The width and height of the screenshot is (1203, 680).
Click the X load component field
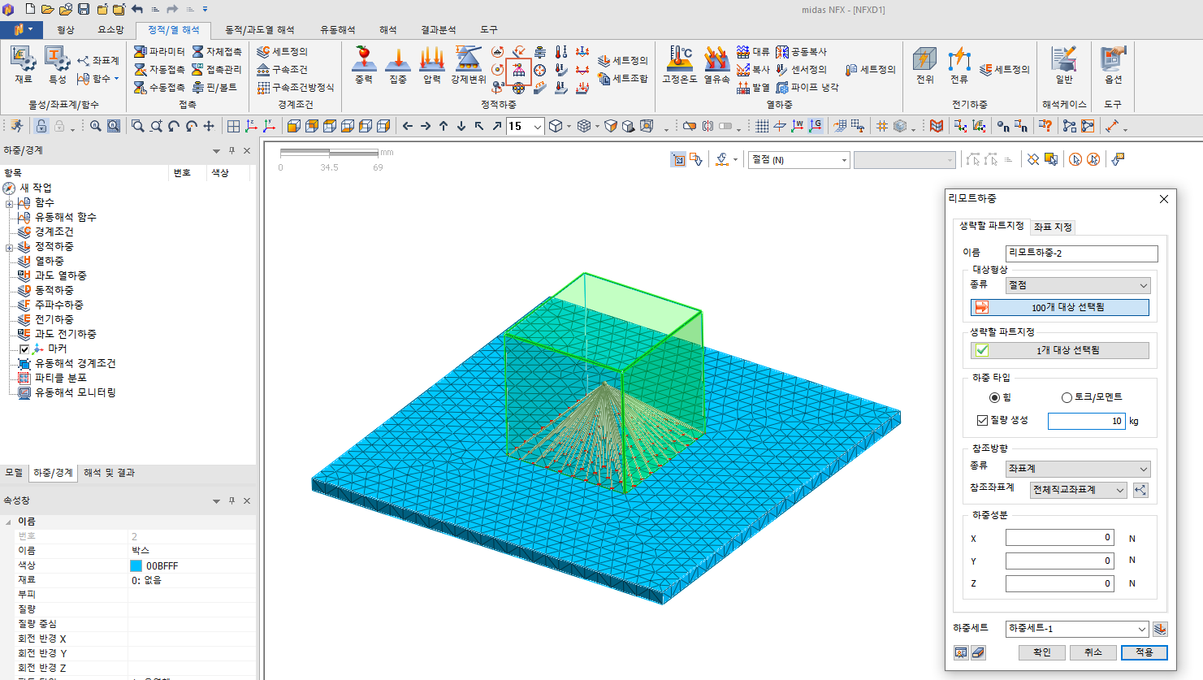(x=1059, y=538)
